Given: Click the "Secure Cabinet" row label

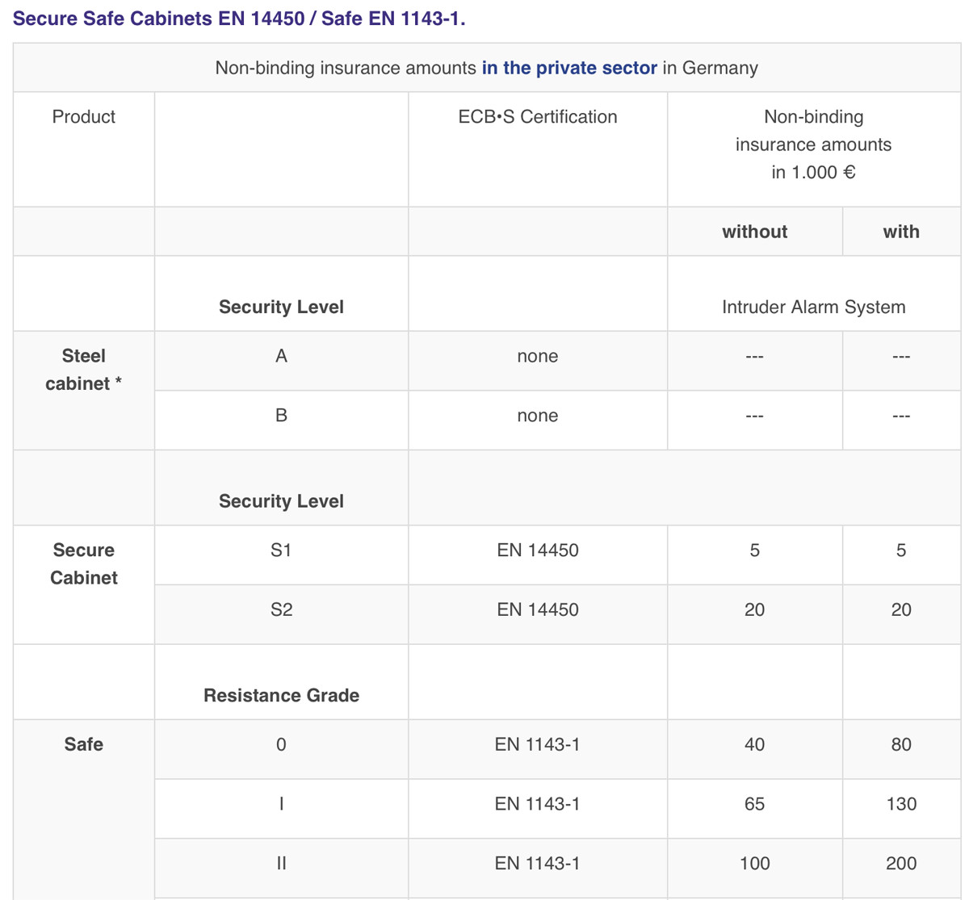Looking at the screenshot, I should (x=83, y=563).
